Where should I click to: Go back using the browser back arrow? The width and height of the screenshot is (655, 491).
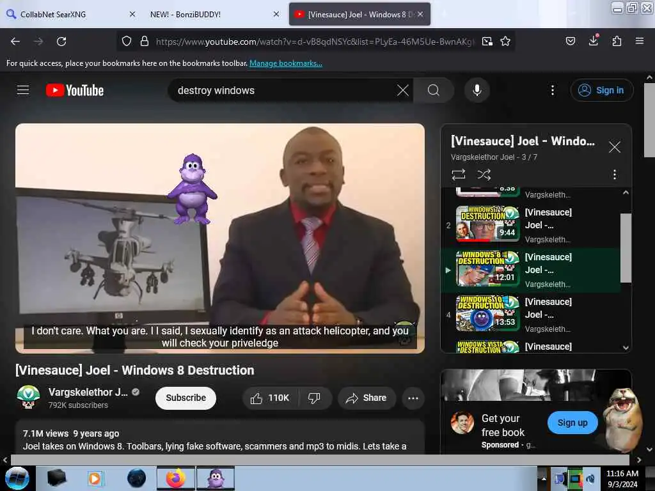[x=15, y=42]
